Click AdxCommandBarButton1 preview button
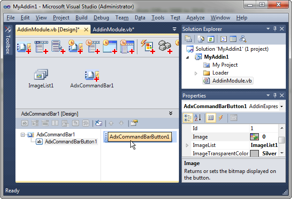The width and height of the screenshot is (292, 199). tap(140, 137)
